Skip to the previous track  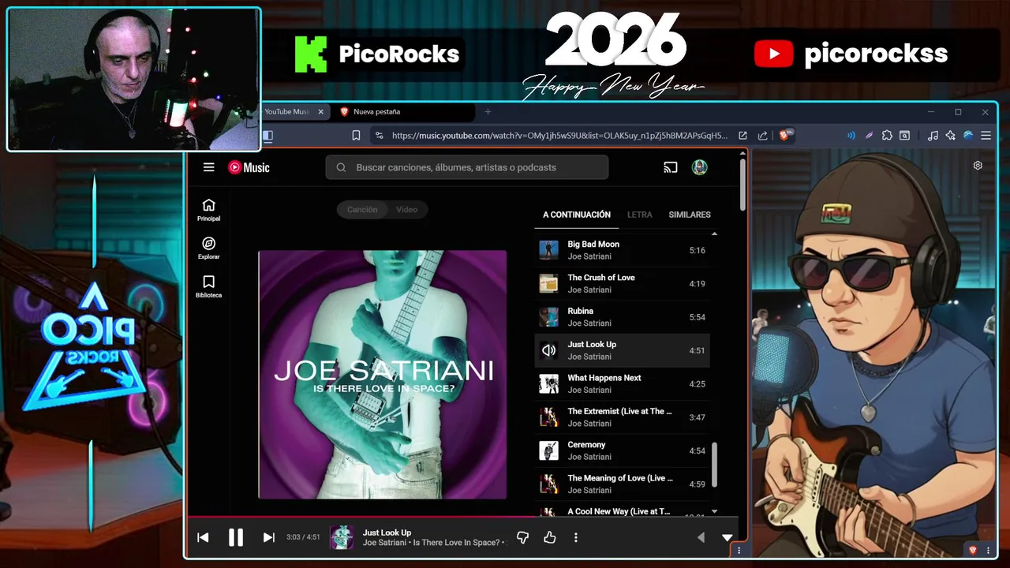click(x=203, y=537)
